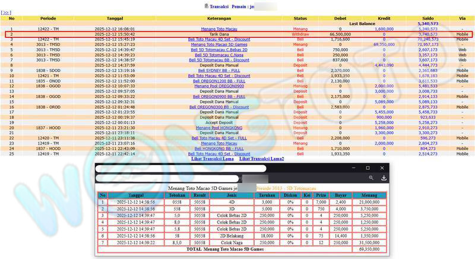Click the [>>] navigation link

(7, 12)
